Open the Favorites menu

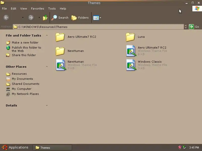[37, 9]
